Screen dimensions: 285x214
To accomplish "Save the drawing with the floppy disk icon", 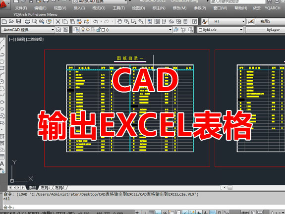I will [18, 21].
